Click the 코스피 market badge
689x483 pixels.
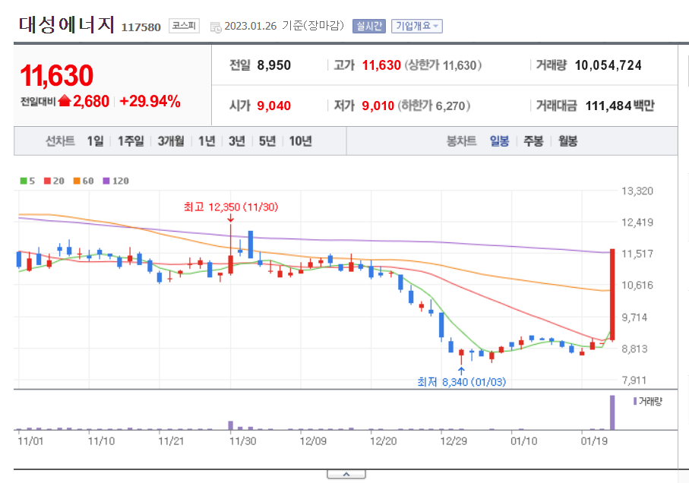(184, 26)
